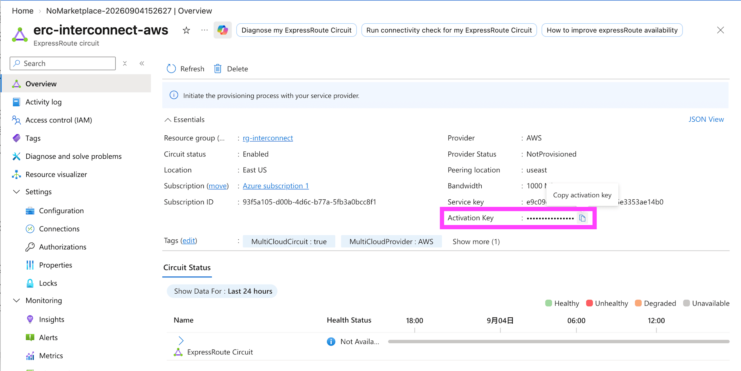Click the Locks padlock icon
This screenshot has height=371, width=741.
[30, 283]
